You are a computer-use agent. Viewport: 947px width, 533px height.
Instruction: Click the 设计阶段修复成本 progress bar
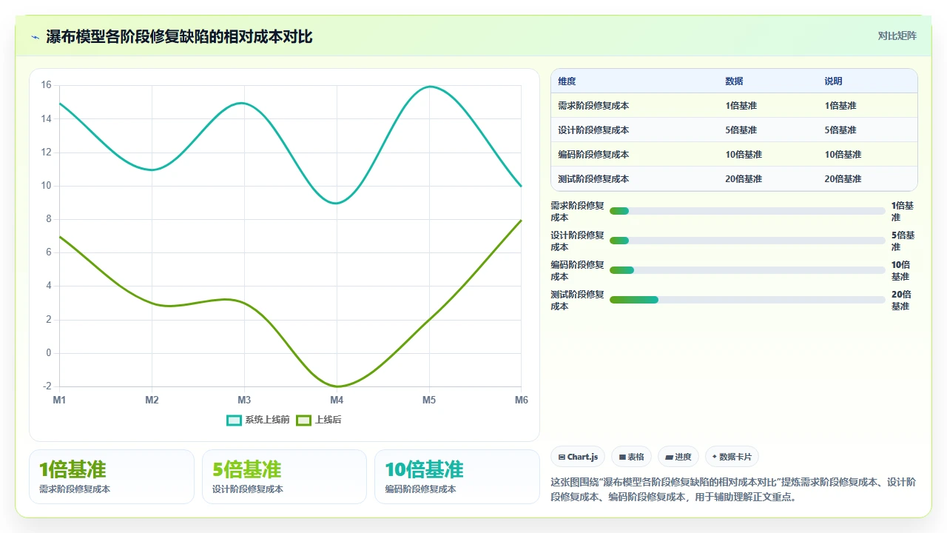click(x=747, y=241)
